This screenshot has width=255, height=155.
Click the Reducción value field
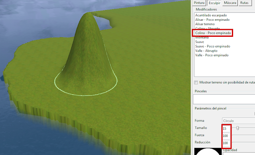[226, 143]
